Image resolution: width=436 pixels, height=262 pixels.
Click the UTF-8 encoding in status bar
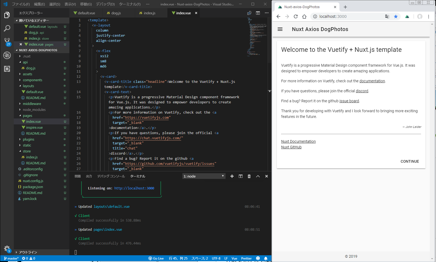pyautogui.click(x=216, y=258)
